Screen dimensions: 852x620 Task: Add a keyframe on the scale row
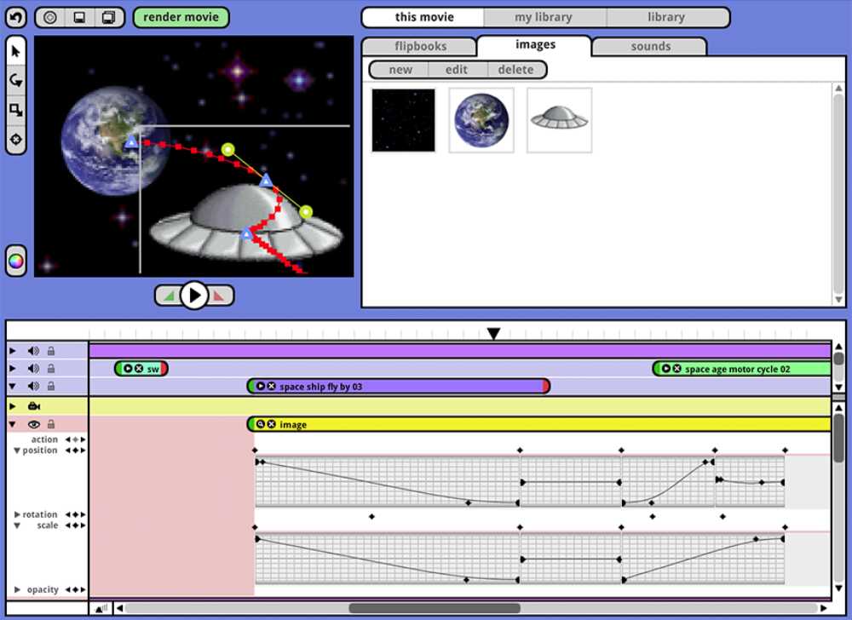(76, 525)
